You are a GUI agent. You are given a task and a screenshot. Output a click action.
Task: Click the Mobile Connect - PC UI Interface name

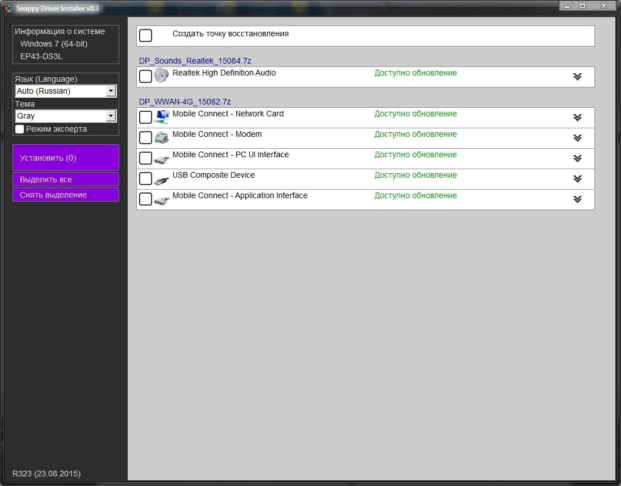[x=230, y=154]
